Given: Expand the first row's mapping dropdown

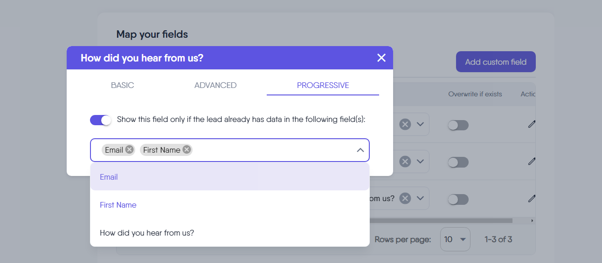Looking at the screenshot, I should click(420, 124).
